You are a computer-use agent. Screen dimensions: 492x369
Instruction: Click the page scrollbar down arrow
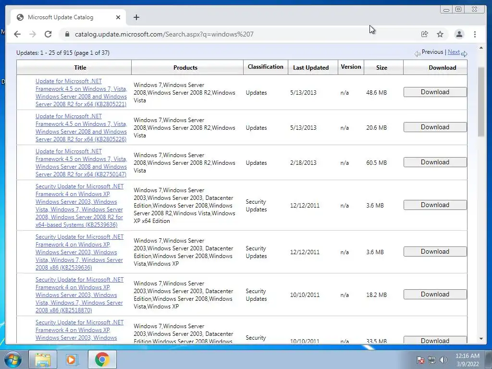click(x=481, y=339)
